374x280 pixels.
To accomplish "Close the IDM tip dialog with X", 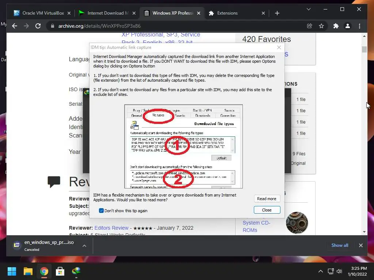I will pyautogui.click(x=279, y=47).
